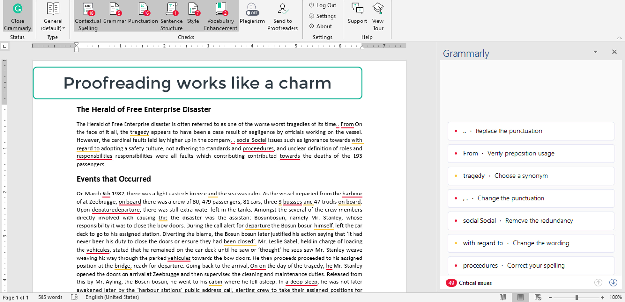
Task: Go to next critical issue arrow
Action: click(x=613, y=283)
